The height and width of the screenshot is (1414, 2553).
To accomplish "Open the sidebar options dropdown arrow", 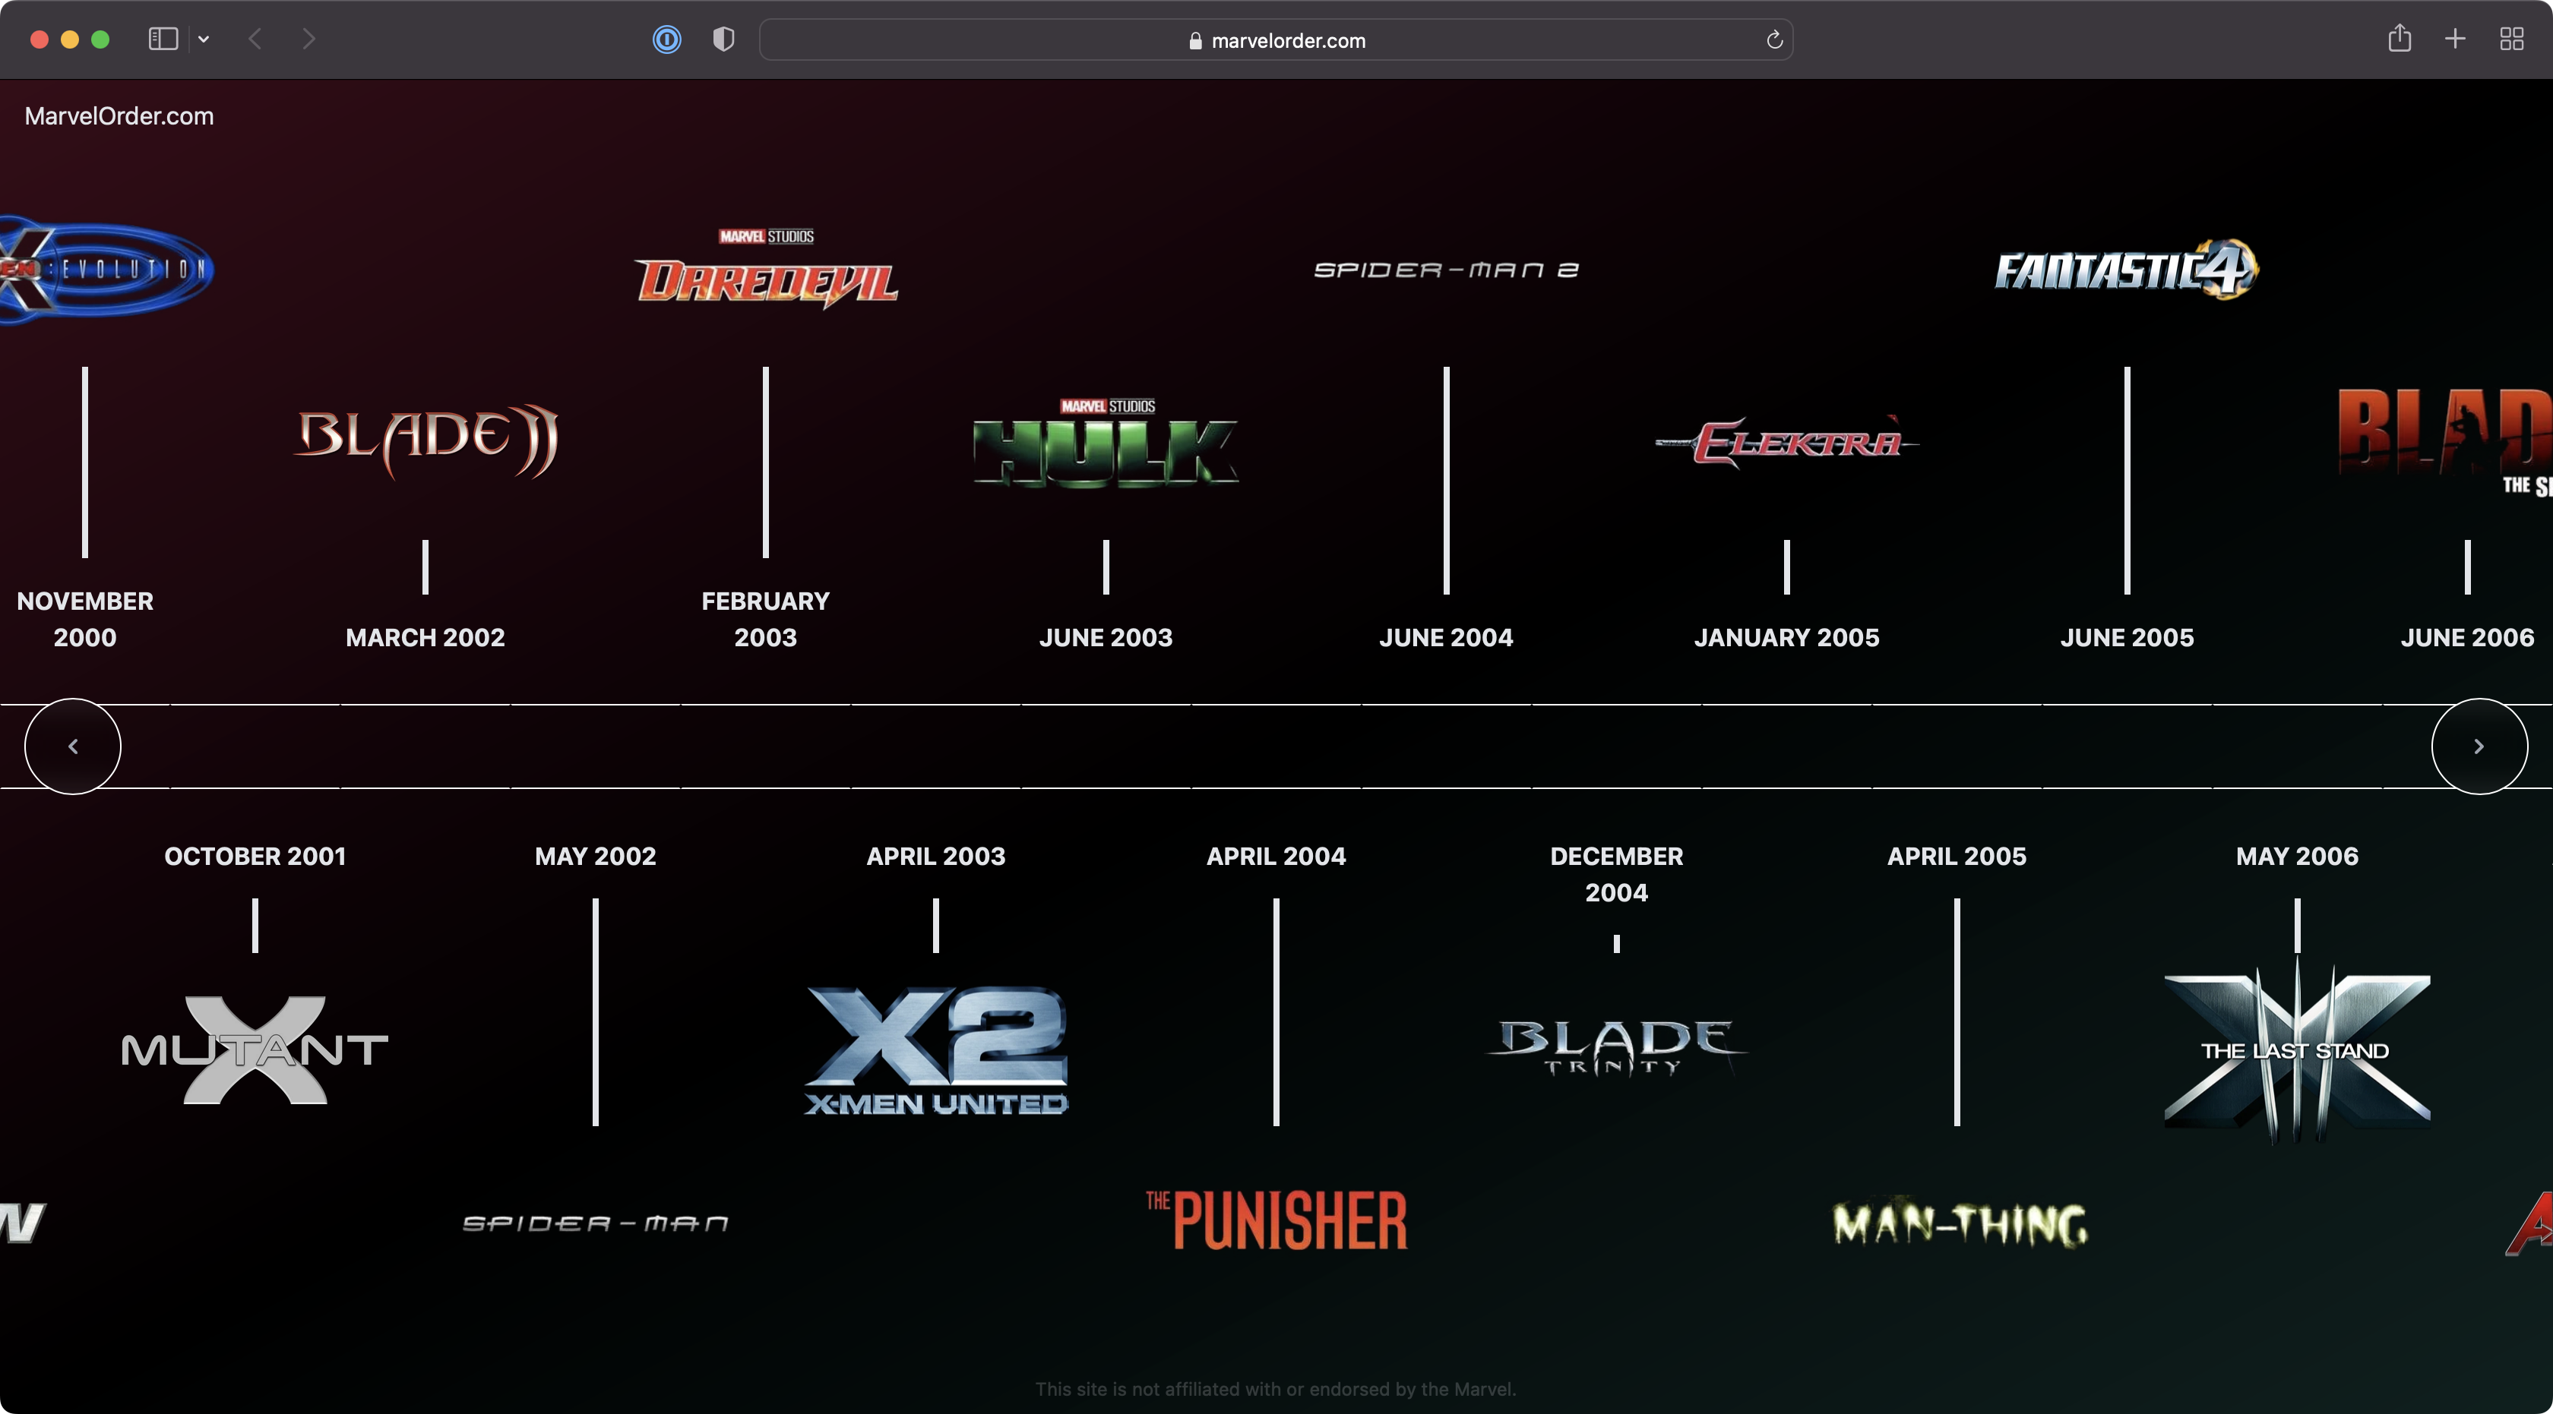I will coord(203,39).
